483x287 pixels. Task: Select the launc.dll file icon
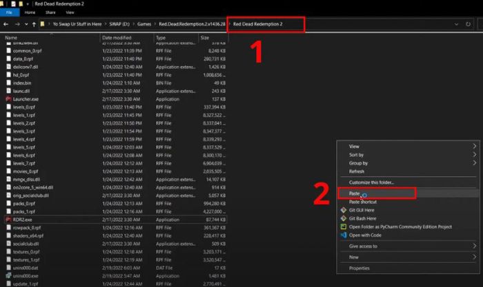pyautogui.click(x=8, y=91)
